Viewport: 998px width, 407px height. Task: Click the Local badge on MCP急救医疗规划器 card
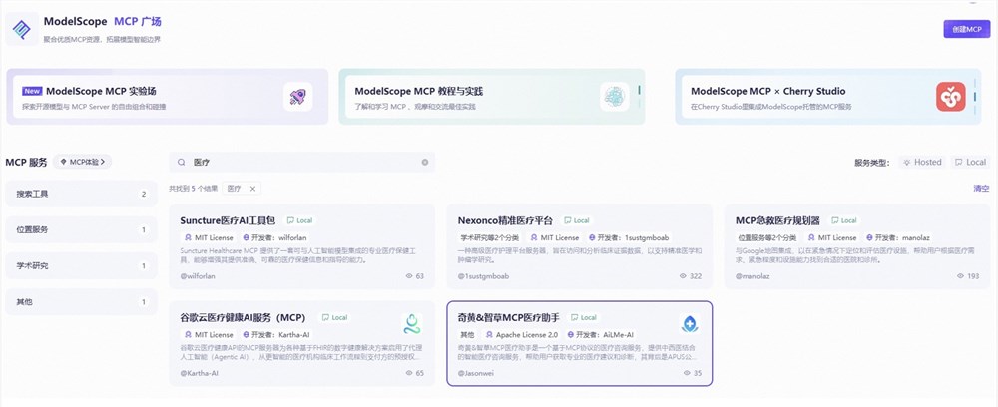(844, 220)
